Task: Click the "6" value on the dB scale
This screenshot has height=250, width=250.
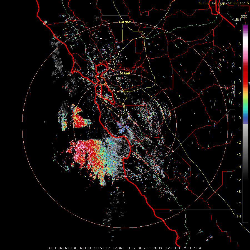Action: pyautogui.click(x=240, y=44)
